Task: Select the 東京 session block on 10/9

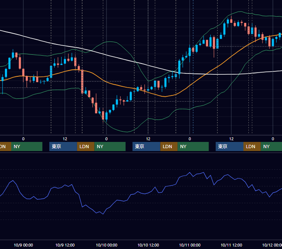Action: (x=63, y=146)
